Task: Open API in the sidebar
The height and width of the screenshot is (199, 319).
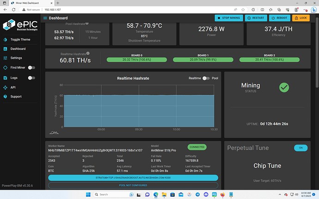Action: 13,87
